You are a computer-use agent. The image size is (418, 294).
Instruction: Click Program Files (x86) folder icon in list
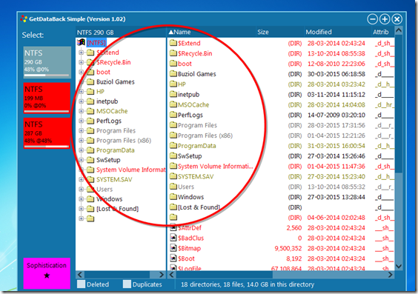coord(173,136)
